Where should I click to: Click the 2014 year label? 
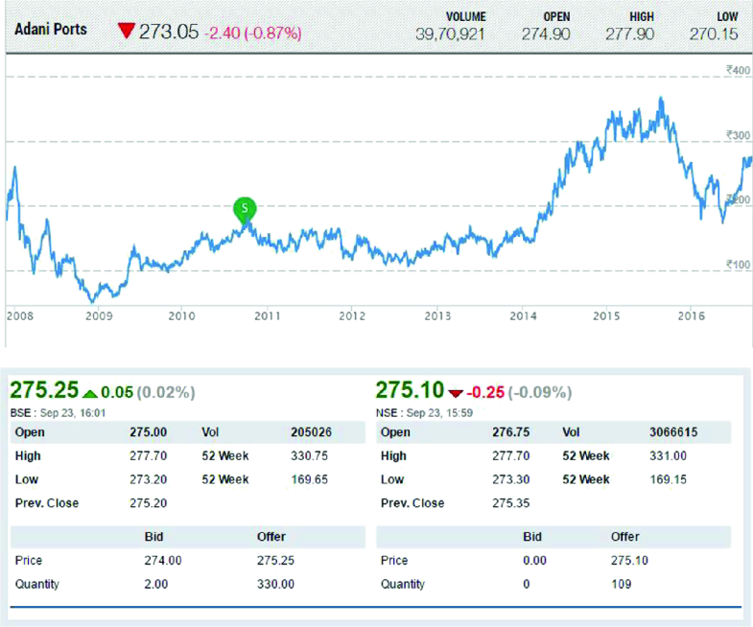coord(523,316)
